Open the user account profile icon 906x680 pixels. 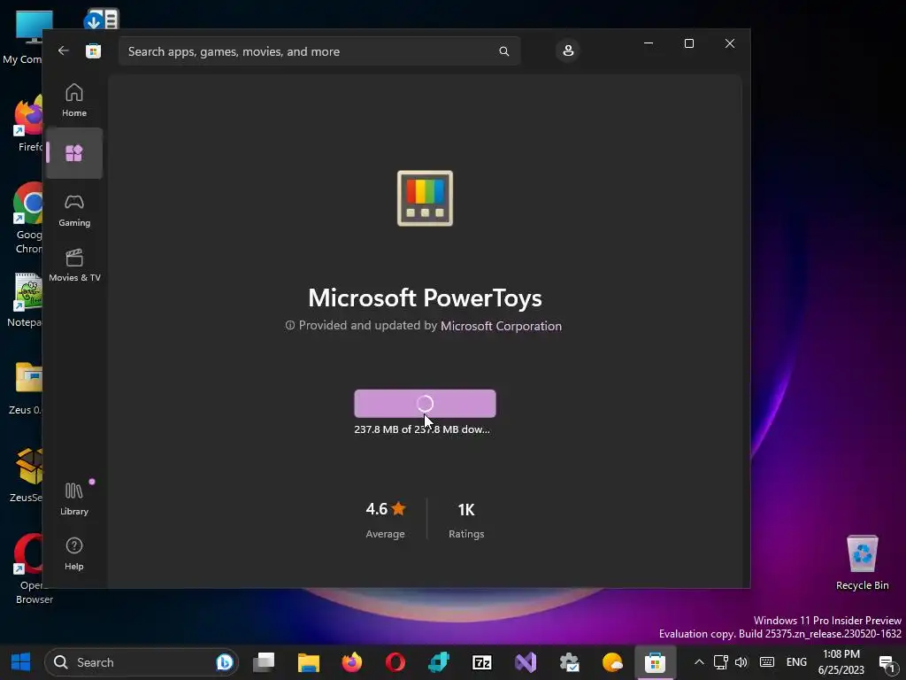568,50
